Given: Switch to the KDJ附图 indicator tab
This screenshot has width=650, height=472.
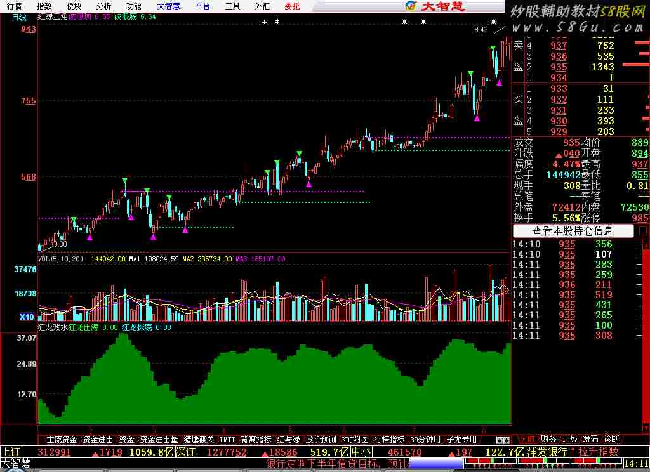Looking at the screenshot, I should (355, 439).
